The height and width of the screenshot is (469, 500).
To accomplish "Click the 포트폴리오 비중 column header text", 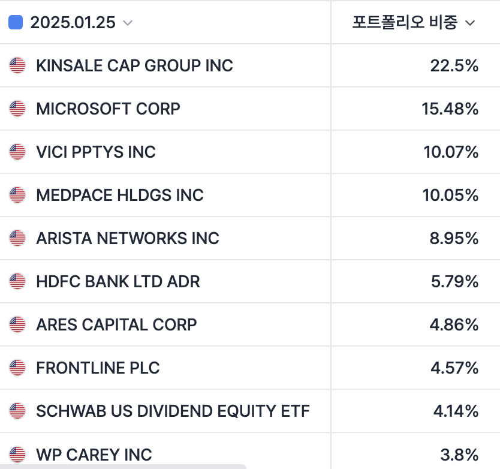I will coord(405,23).
